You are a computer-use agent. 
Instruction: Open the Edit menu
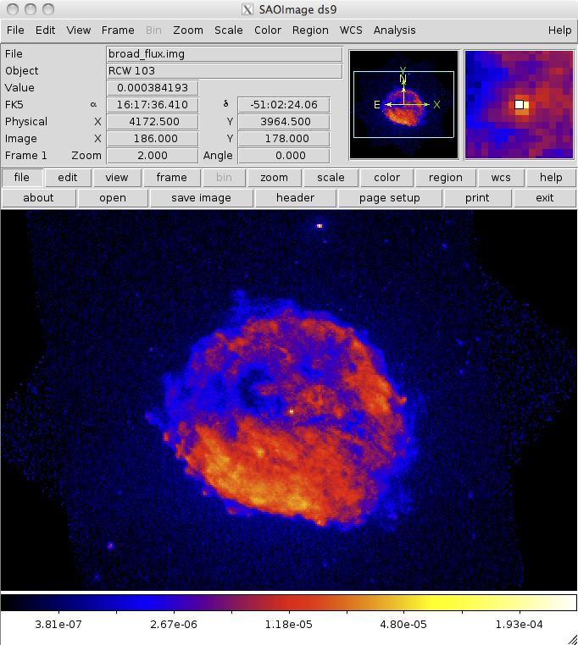click(45, 30)
